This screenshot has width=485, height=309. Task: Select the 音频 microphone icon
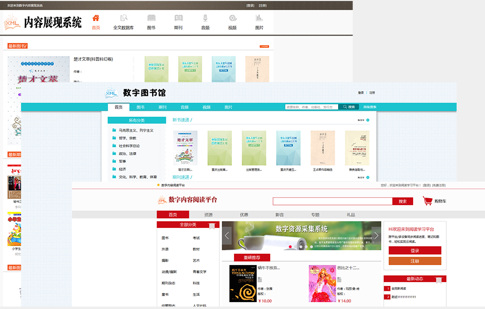click(206, 18)
